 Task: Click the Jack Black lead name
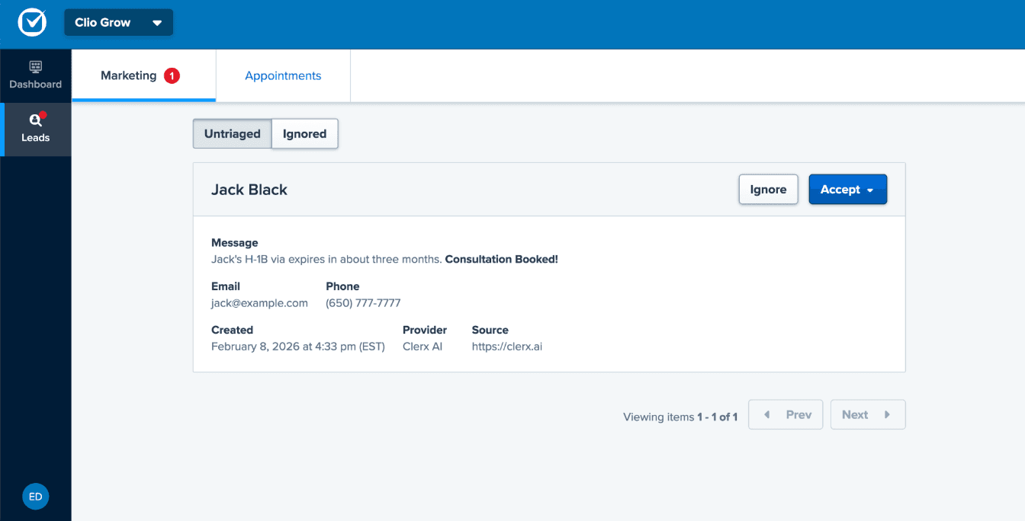249,190
